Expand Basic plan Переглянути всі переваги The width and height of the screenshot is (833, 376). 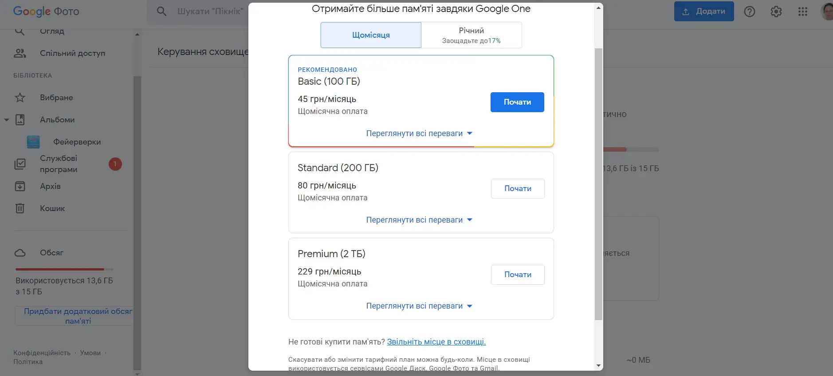pos(419,133)
